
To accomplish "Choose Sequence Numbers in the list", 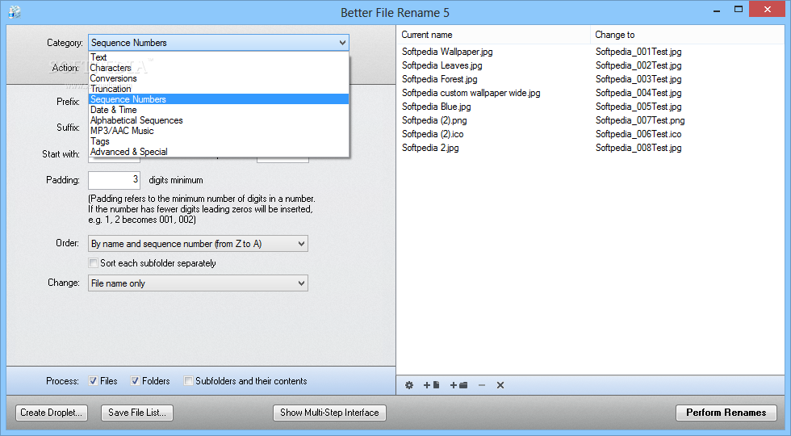I will 219,99.
